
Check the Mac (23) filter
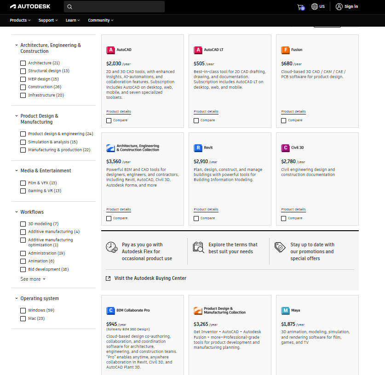click(23, 318)
